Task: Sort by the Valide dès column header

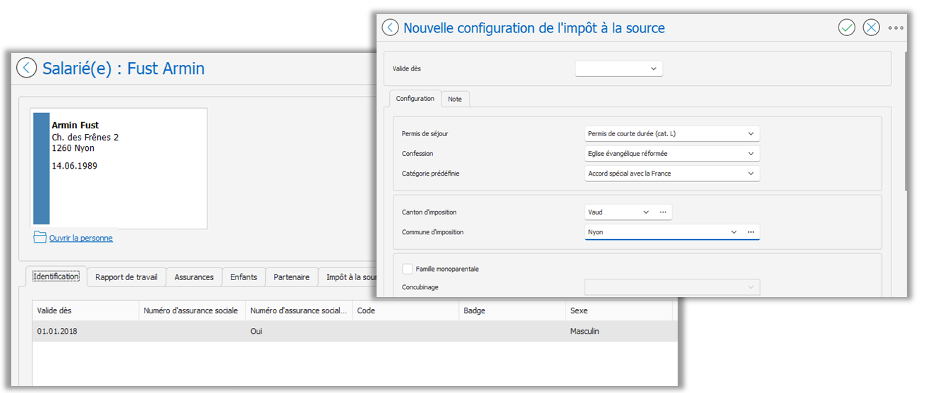Action: click(85, 310)
